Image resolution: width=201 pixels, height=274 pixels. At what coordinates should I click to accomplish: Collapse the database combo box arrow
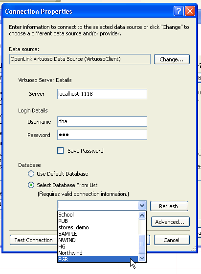[142, 205]
